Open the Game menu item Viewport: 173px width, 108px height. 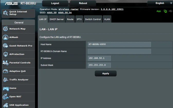pos(18,88)
